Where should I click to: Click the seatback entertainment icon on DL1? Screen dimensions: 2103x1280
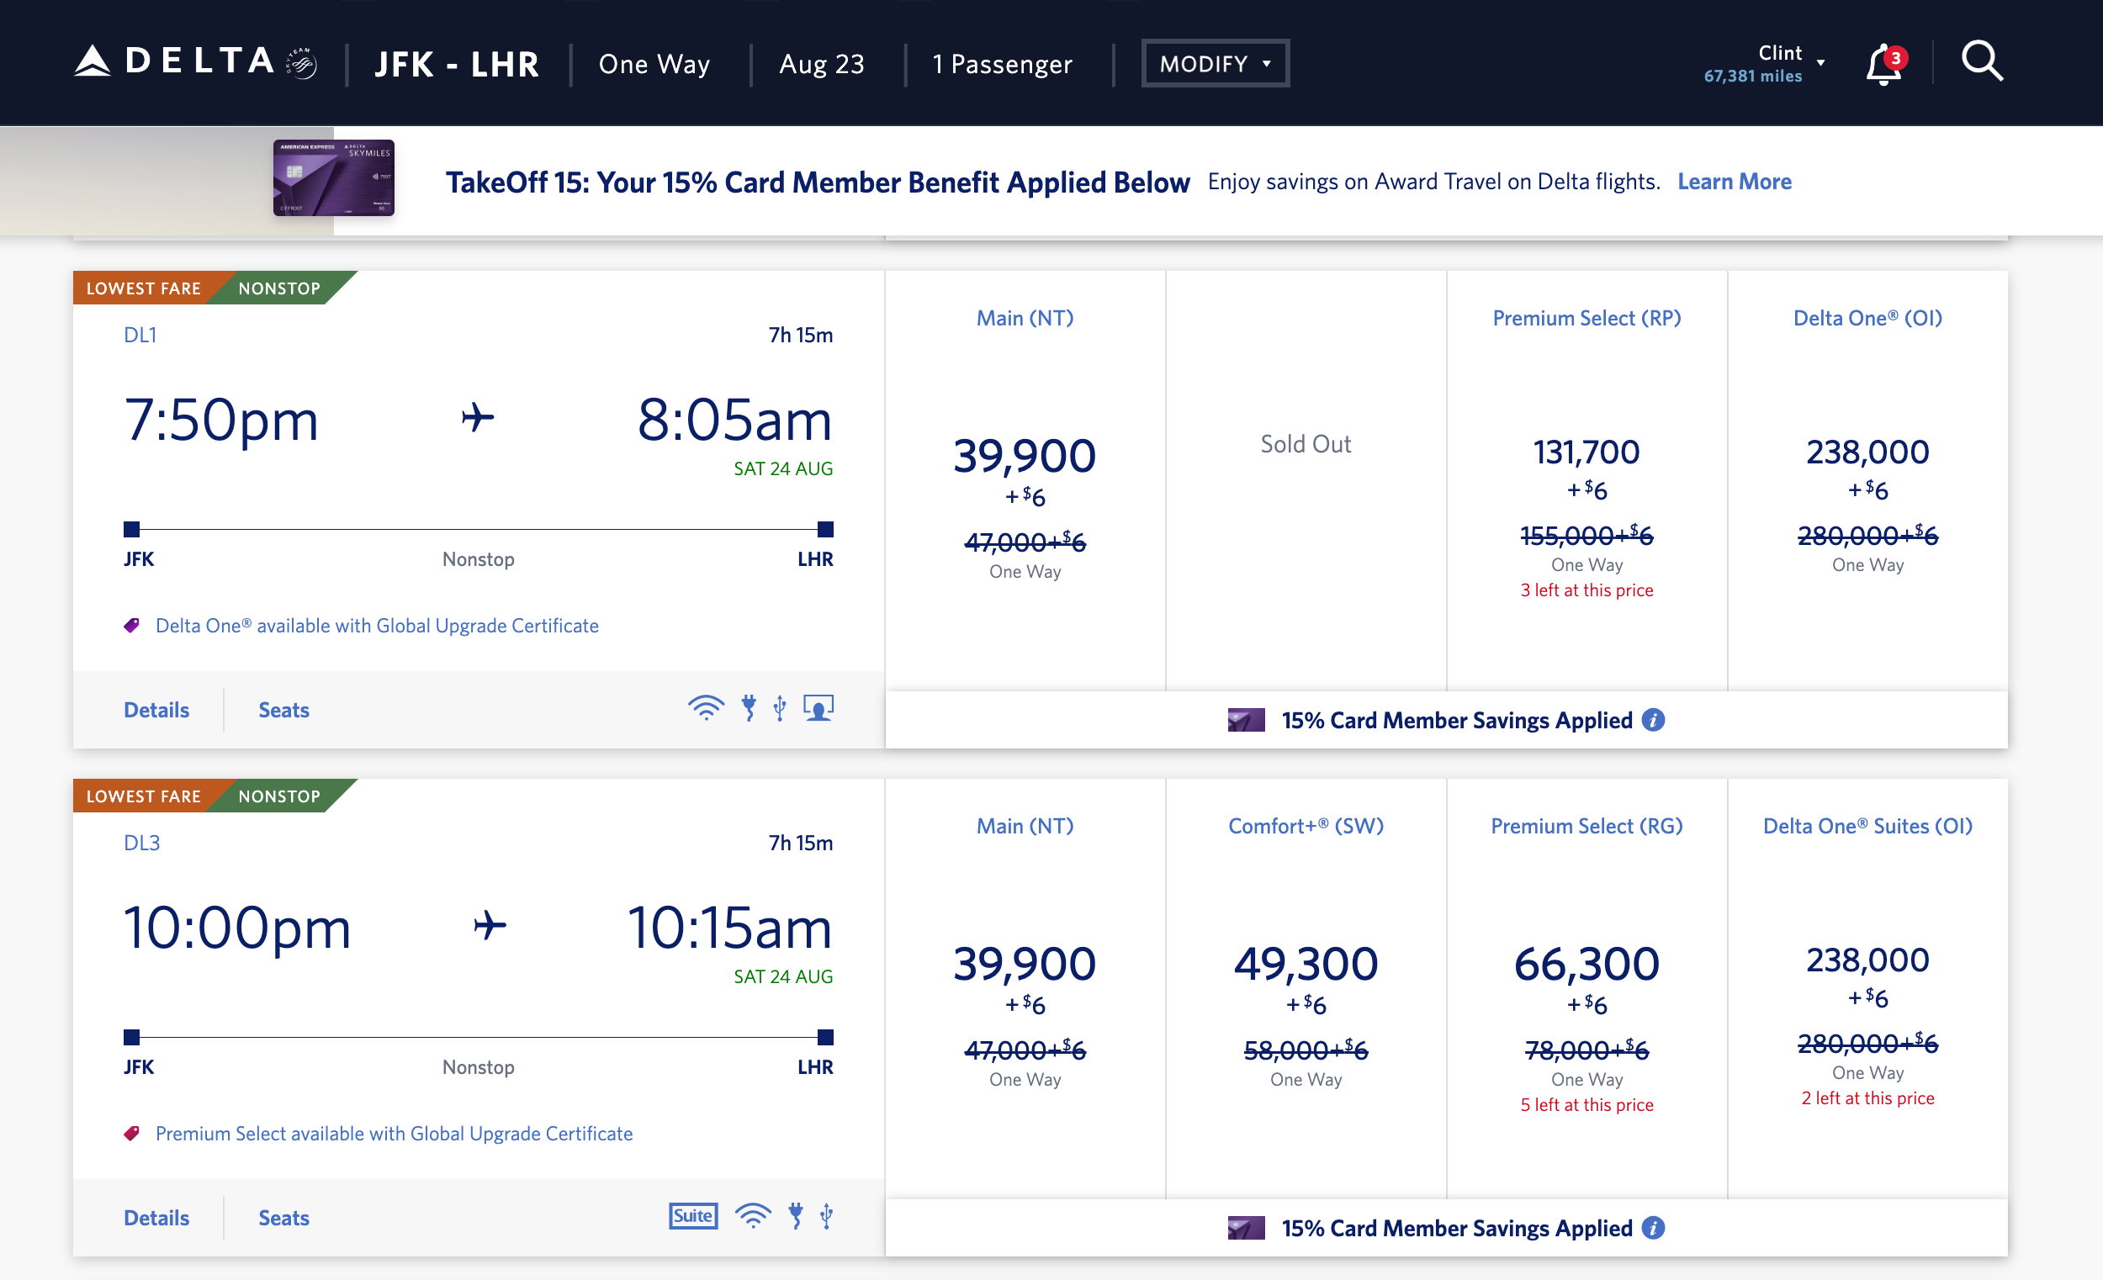pyautogui.click(x=818, y=706)
